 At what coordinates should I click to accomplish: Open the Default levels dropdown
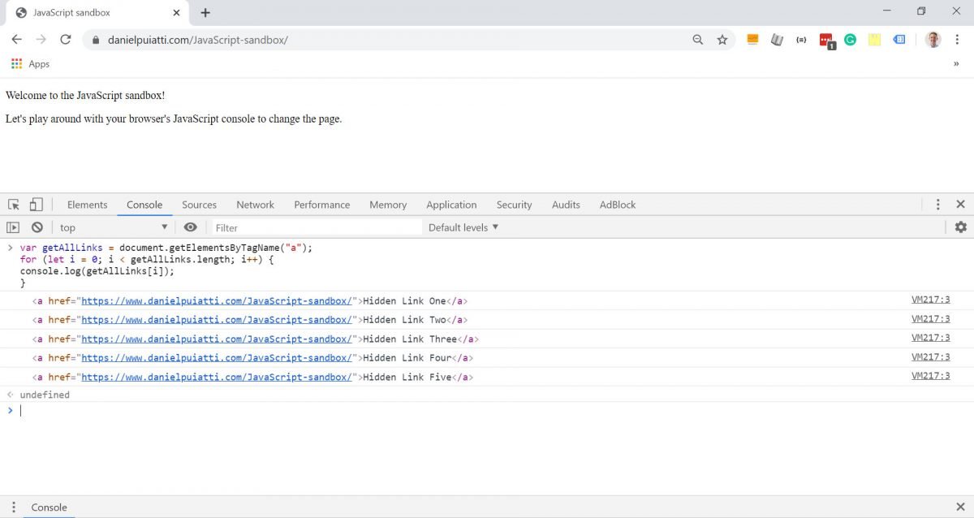click(463, 227)
